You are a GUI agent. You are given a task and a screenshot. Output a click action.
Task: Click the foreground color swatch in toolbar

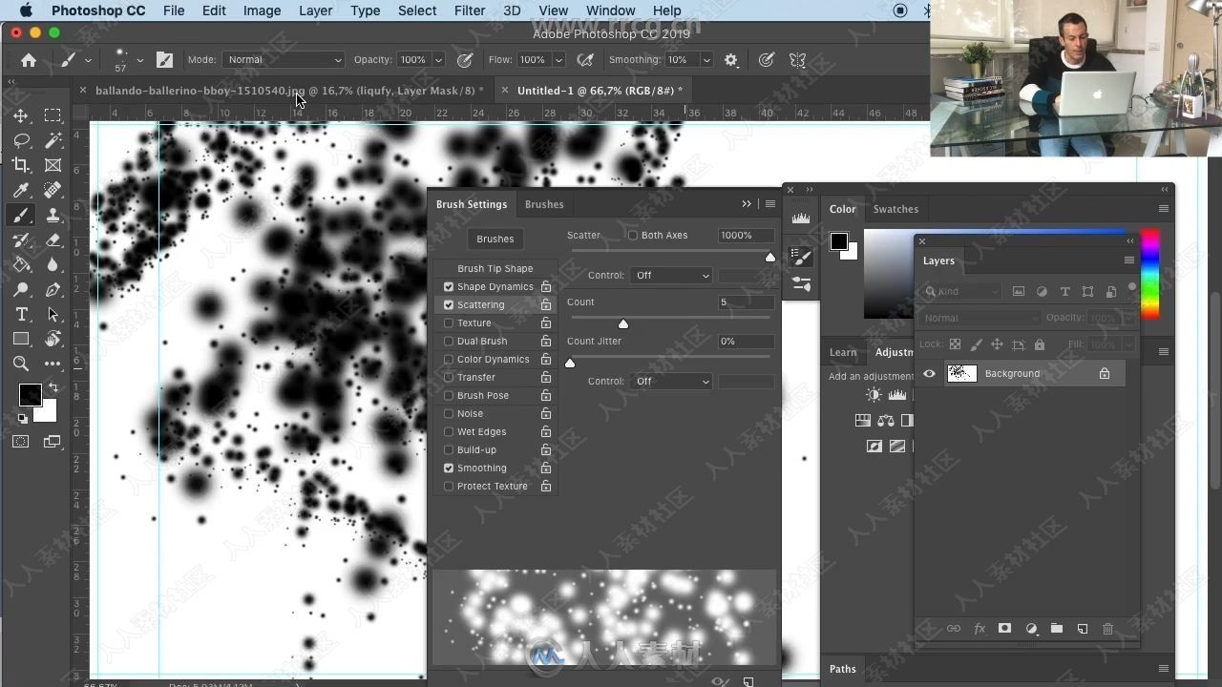[30, 395]
